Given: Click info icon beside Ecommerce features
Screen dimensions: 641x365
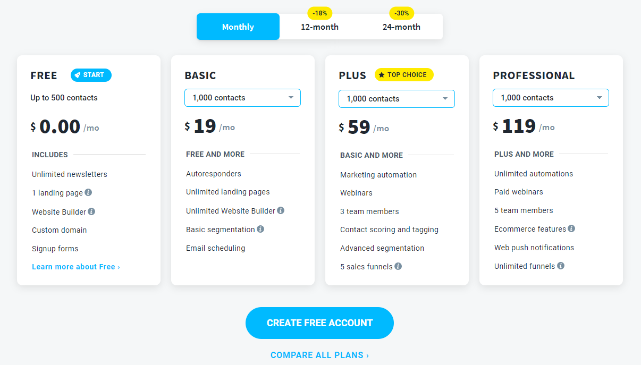Looking at the screenshot, I should [x=571, y=228].
